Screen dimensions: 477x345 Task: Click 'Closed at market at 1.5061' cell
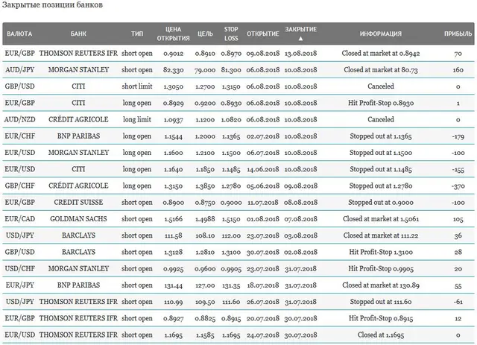(x=381, y=219)
